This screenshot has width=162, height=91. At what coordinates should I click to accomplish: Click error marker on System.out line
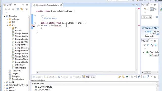click(33, 25)
